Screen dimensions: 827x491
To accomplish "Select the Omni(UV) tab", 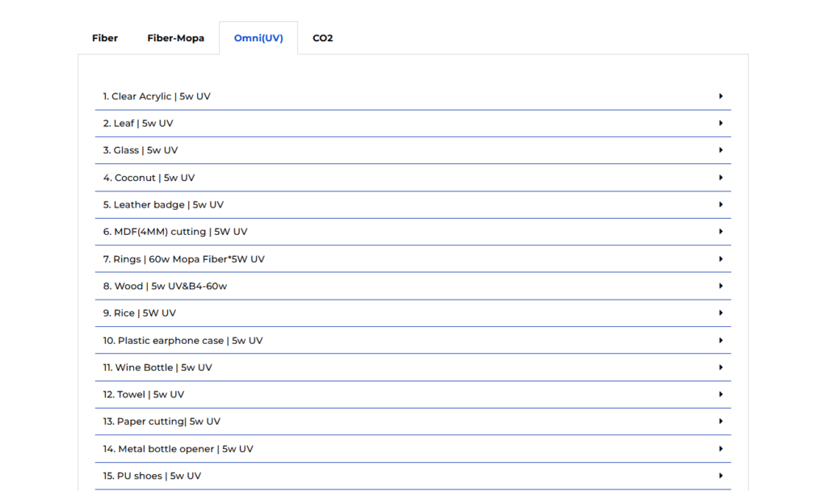I will (258, 38).
